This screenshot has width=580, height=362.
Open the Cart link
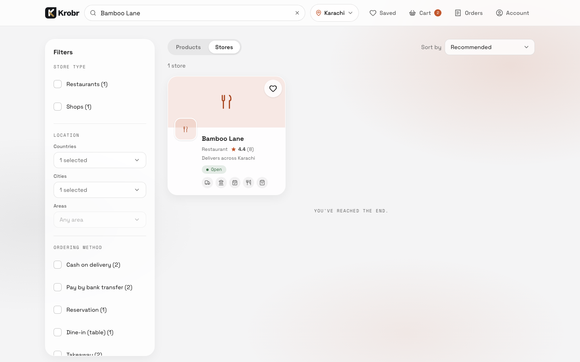[x=425, y=13]
